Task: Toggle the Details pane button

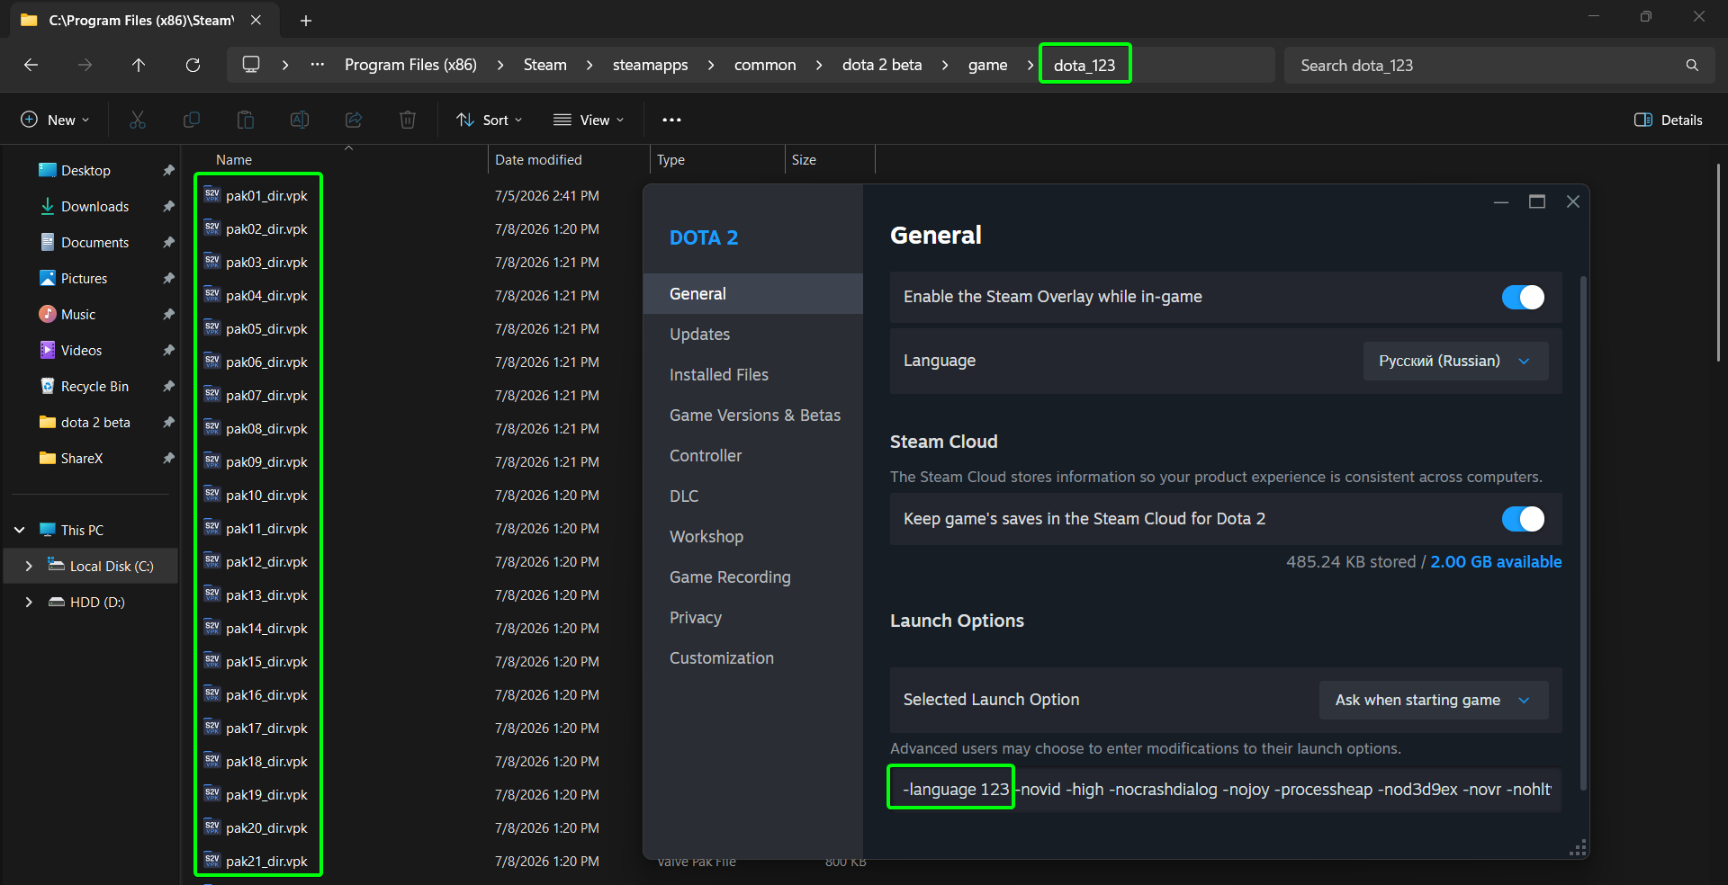Action: point(1669,120)
